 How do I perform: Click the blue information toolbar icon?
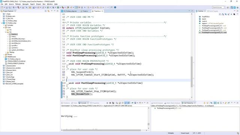[115, 7]
